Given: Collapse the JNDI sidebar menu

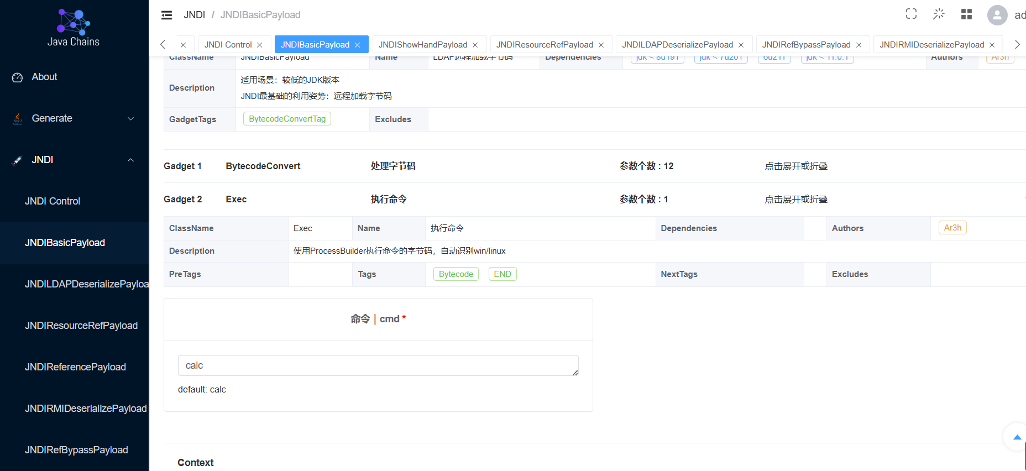Looking at the screenshot, I should 74,160.
